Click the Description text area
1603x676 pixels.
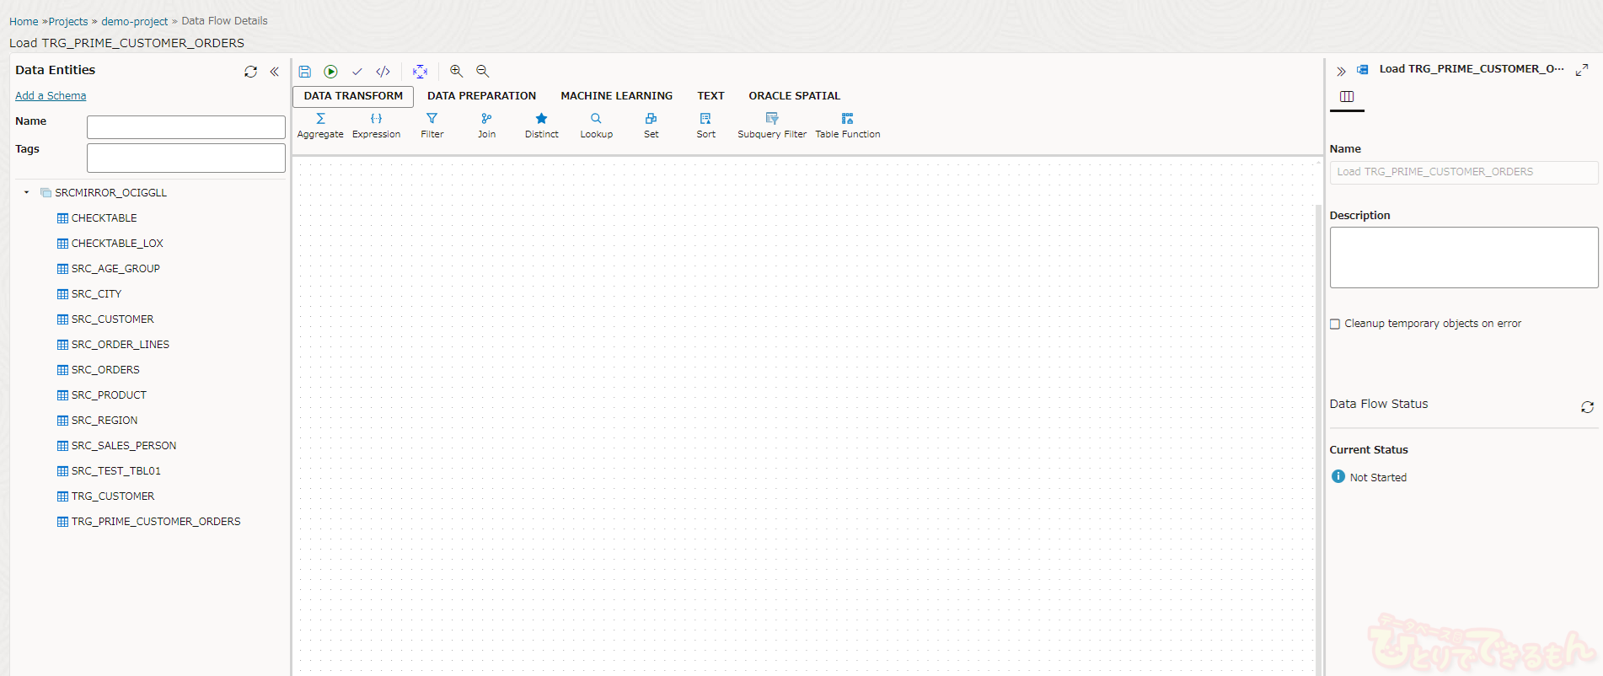coord(1463,257)
